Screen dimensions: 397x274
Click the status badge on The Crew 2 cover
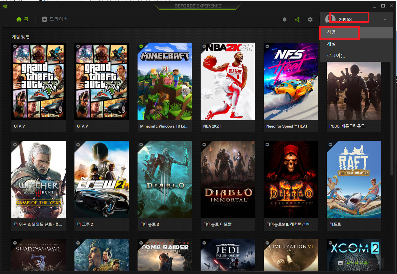pos(78,145)
